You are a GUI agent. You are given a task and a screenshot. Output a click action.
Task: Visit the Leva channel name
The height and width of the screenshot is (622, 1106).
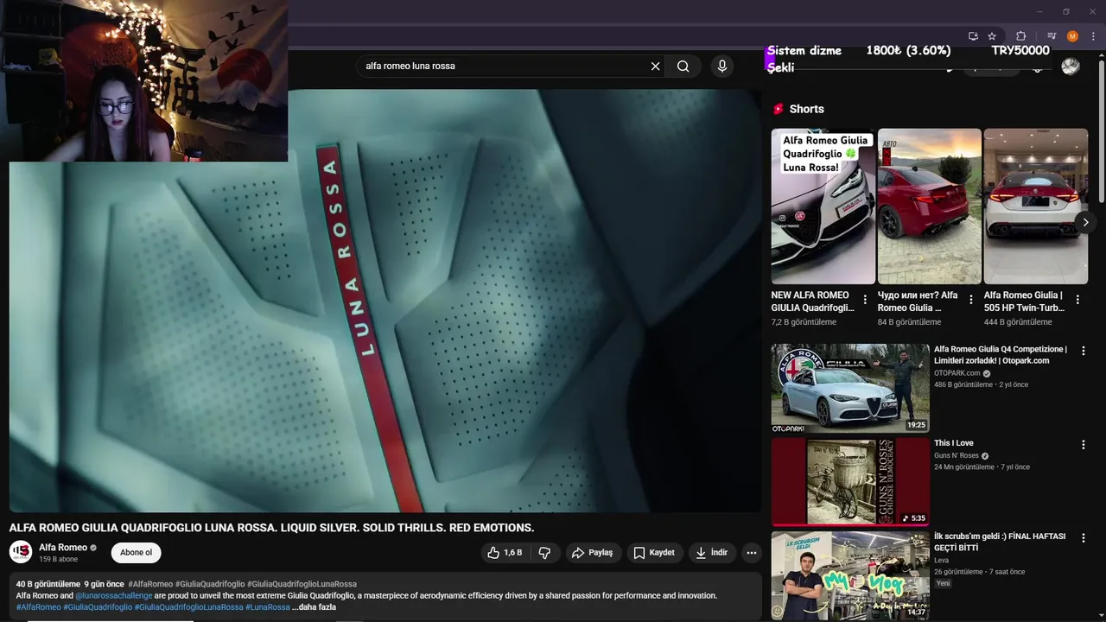(942, 561)
